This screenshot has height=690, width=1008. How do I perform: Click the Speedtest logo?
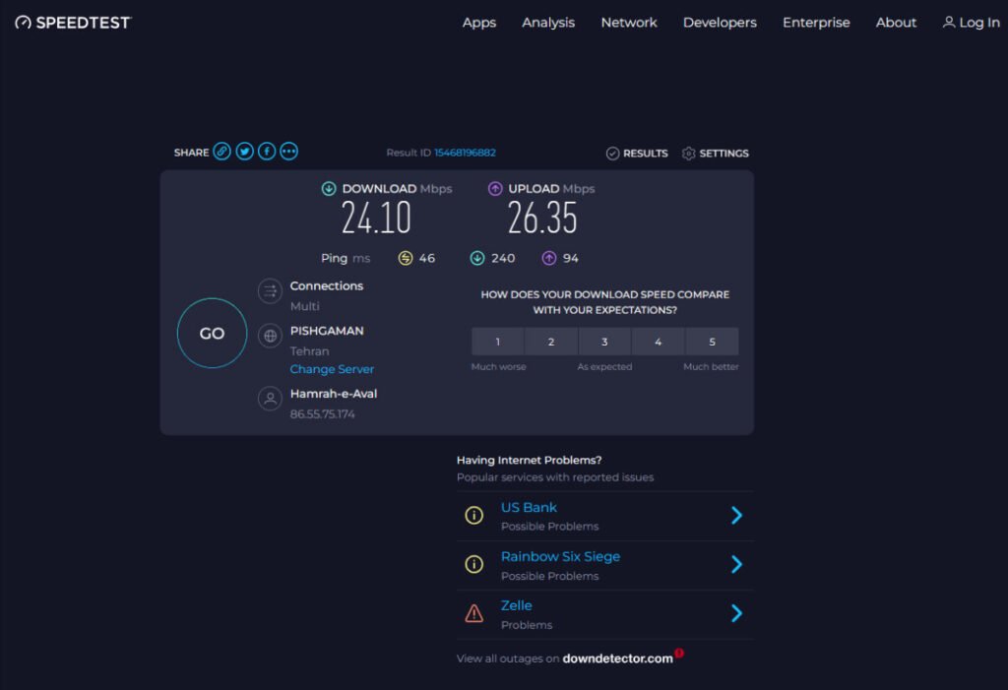pyautogui.click(x=72, y=22)
